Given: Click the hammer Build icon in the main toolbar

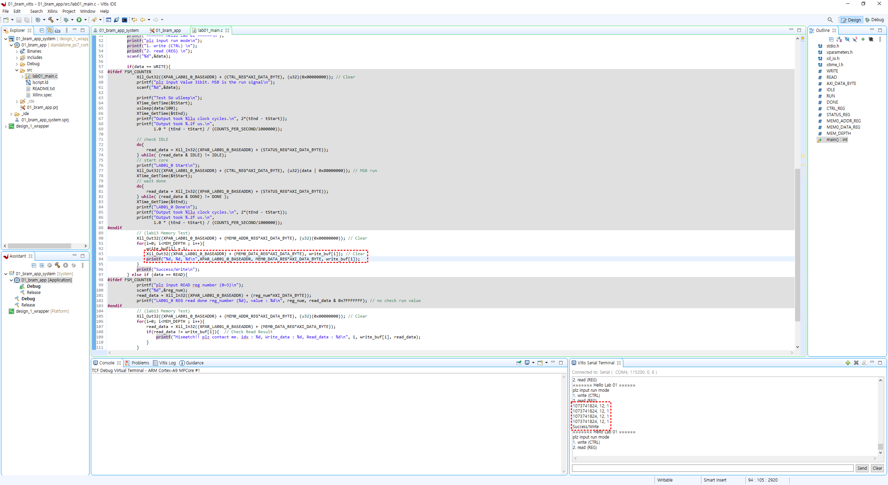Looking at the screenshot, I should pyautogui.click(x=51, y=20).
